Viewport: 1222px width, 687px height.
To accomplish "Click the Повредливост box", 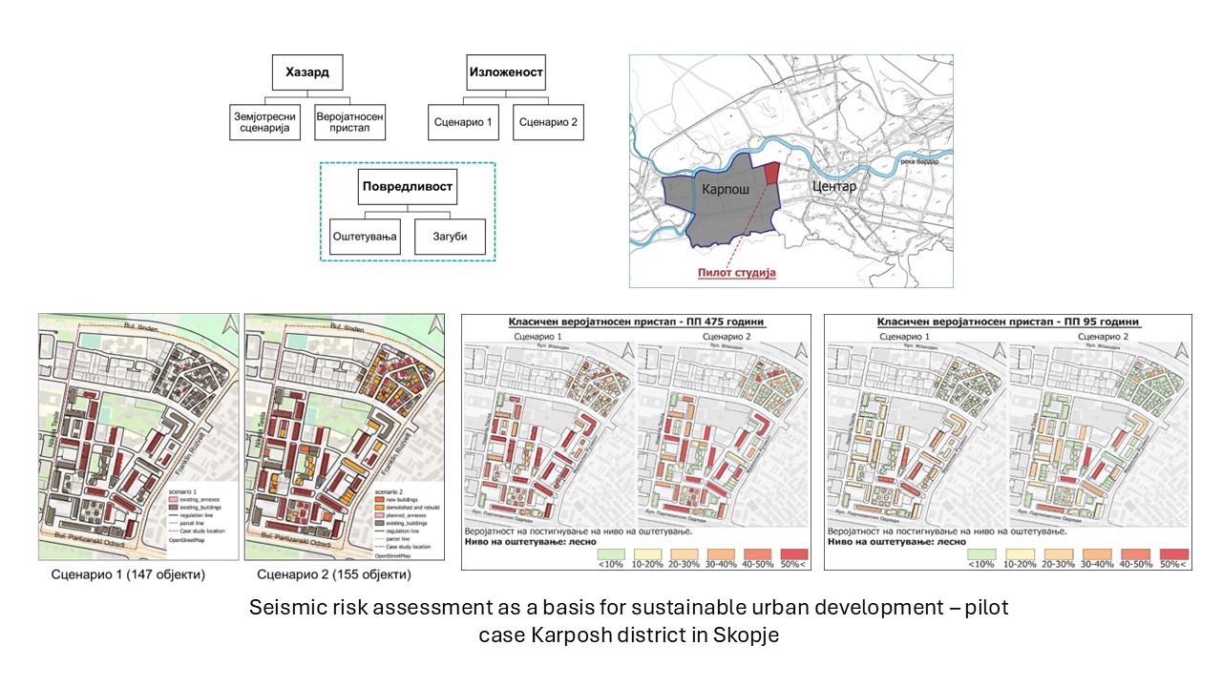I will click(x=409, y=186).
